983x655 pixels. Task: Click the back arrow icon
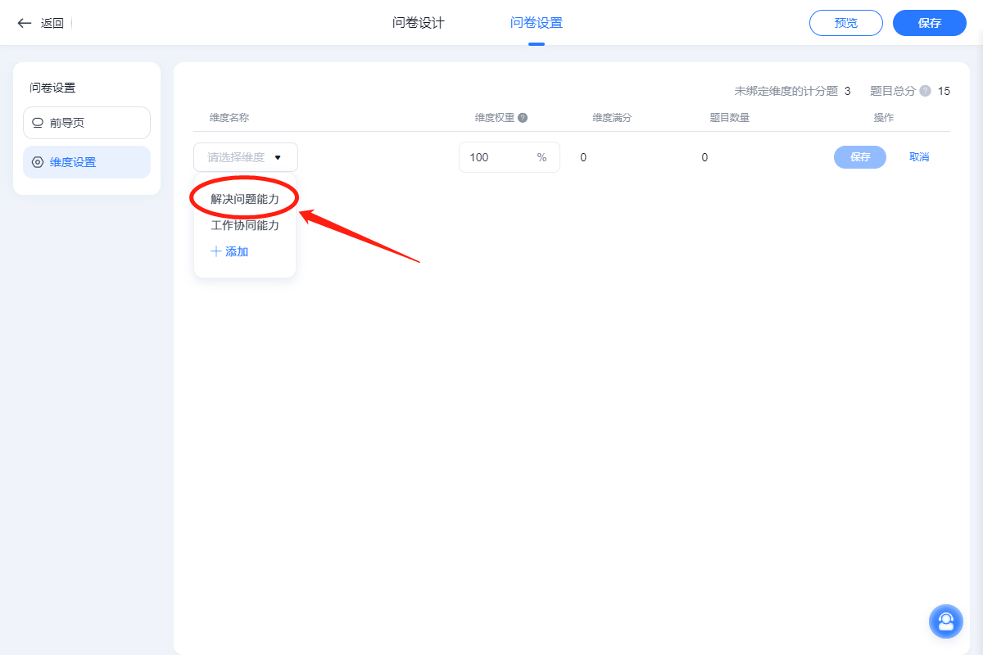25,23
